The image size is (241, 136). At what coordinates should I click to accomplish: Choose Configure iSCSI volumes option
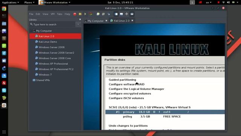(126, 98)
